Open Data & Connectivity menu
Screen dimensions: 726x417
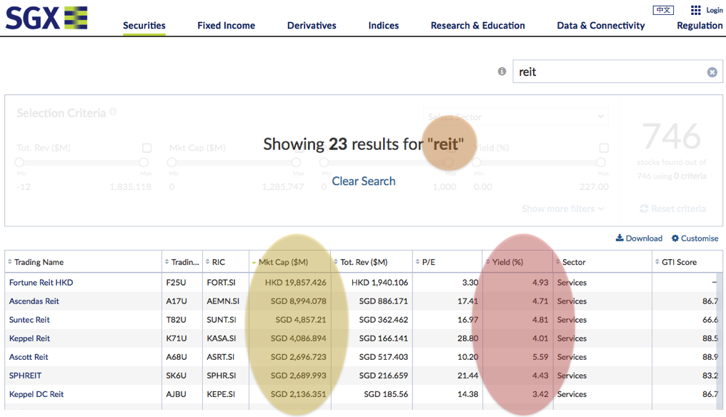pyautogui.click(x=600, y=26)
